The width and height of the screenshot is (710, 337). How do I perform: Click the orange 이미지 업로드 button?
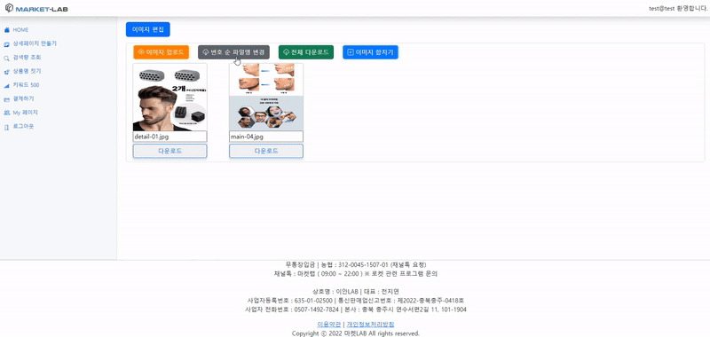click(x=161, y=52)
